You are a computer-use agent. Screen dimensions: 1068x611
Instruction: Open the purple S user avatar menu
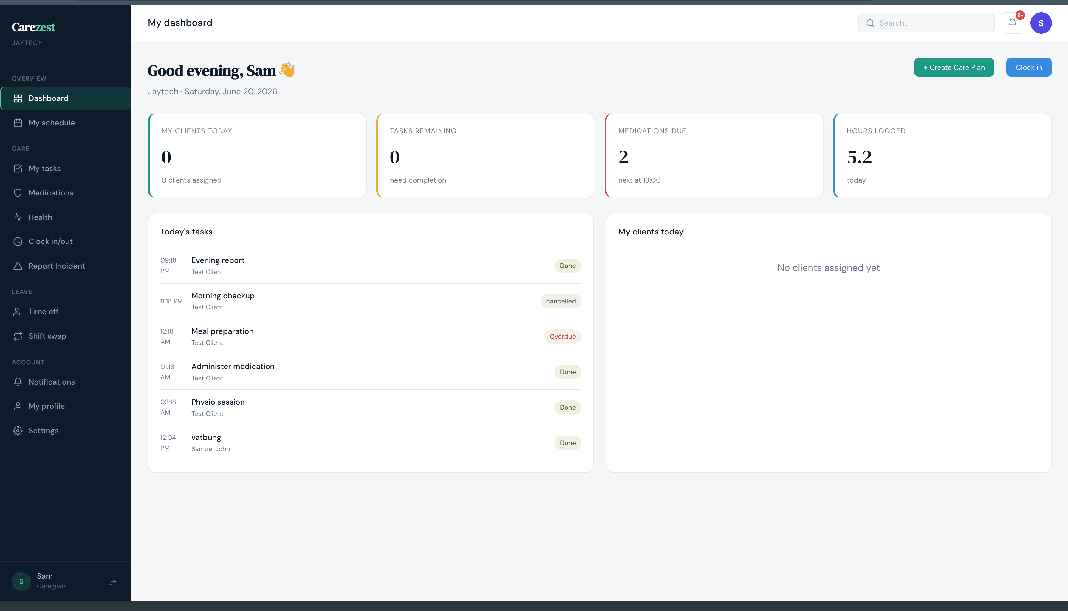(x=1041, y=23)
